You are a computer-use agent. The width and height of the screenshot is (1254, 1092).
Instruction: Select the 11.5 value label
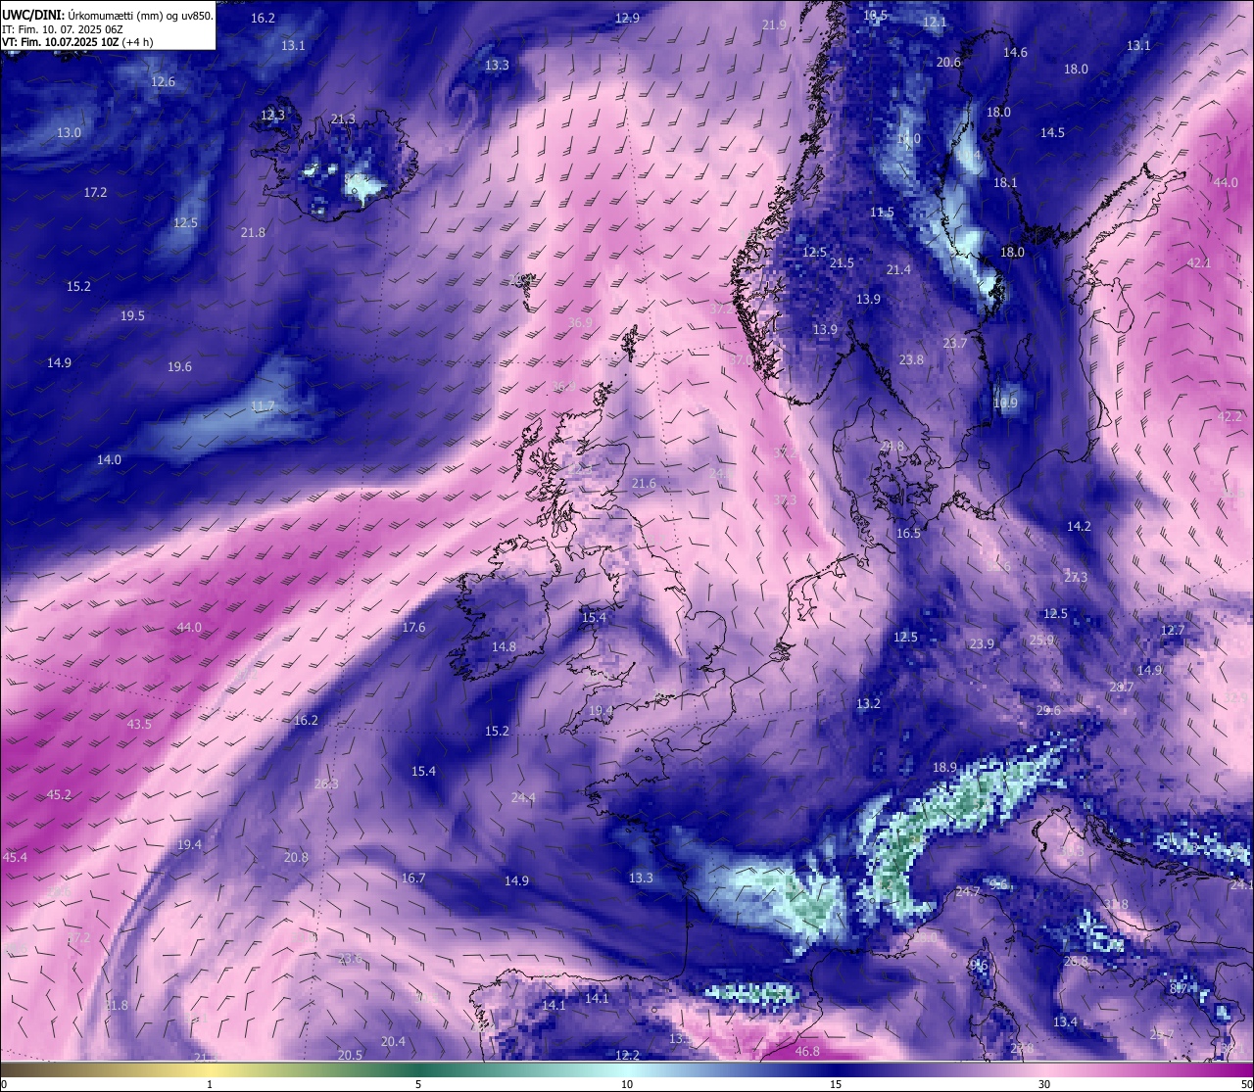click(x=882, y=212)
